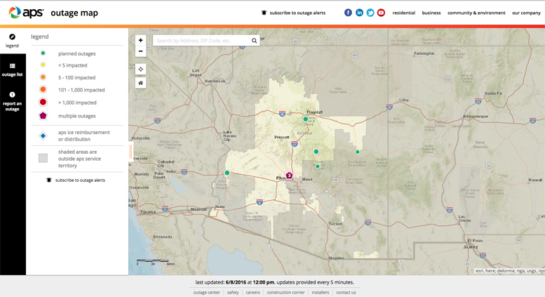545x297 pixels.
Task: Click the gray shaded areas legend square
Action: pyautogui.click(x=43, y=158)
